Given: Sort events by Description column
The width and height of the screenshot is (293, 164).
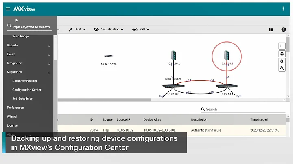Looking at the screenshot, I should (x=199, y=119).
